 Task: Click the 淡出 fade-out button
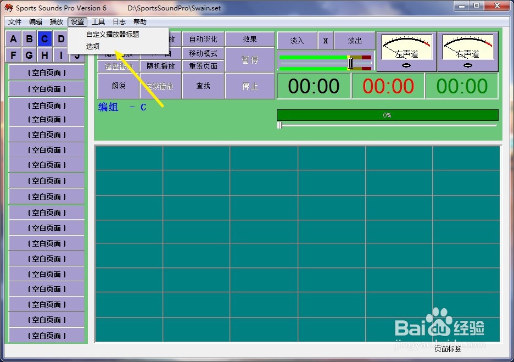pos(355,41)
